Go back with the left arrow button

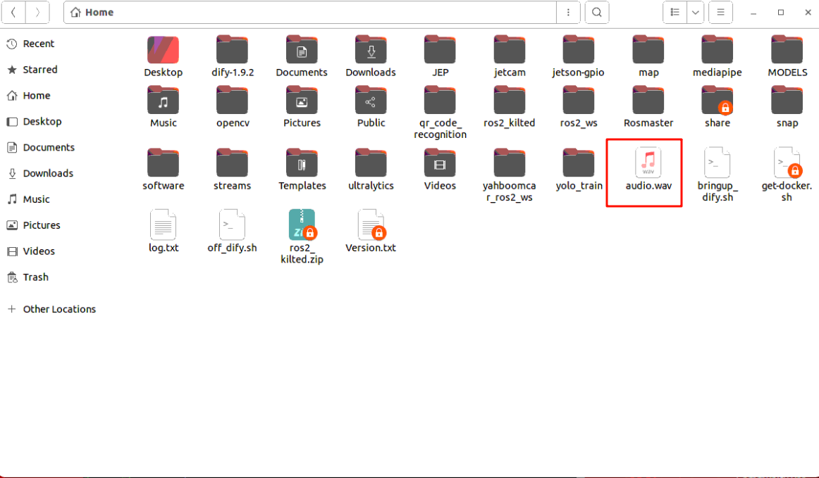(13, 13)
